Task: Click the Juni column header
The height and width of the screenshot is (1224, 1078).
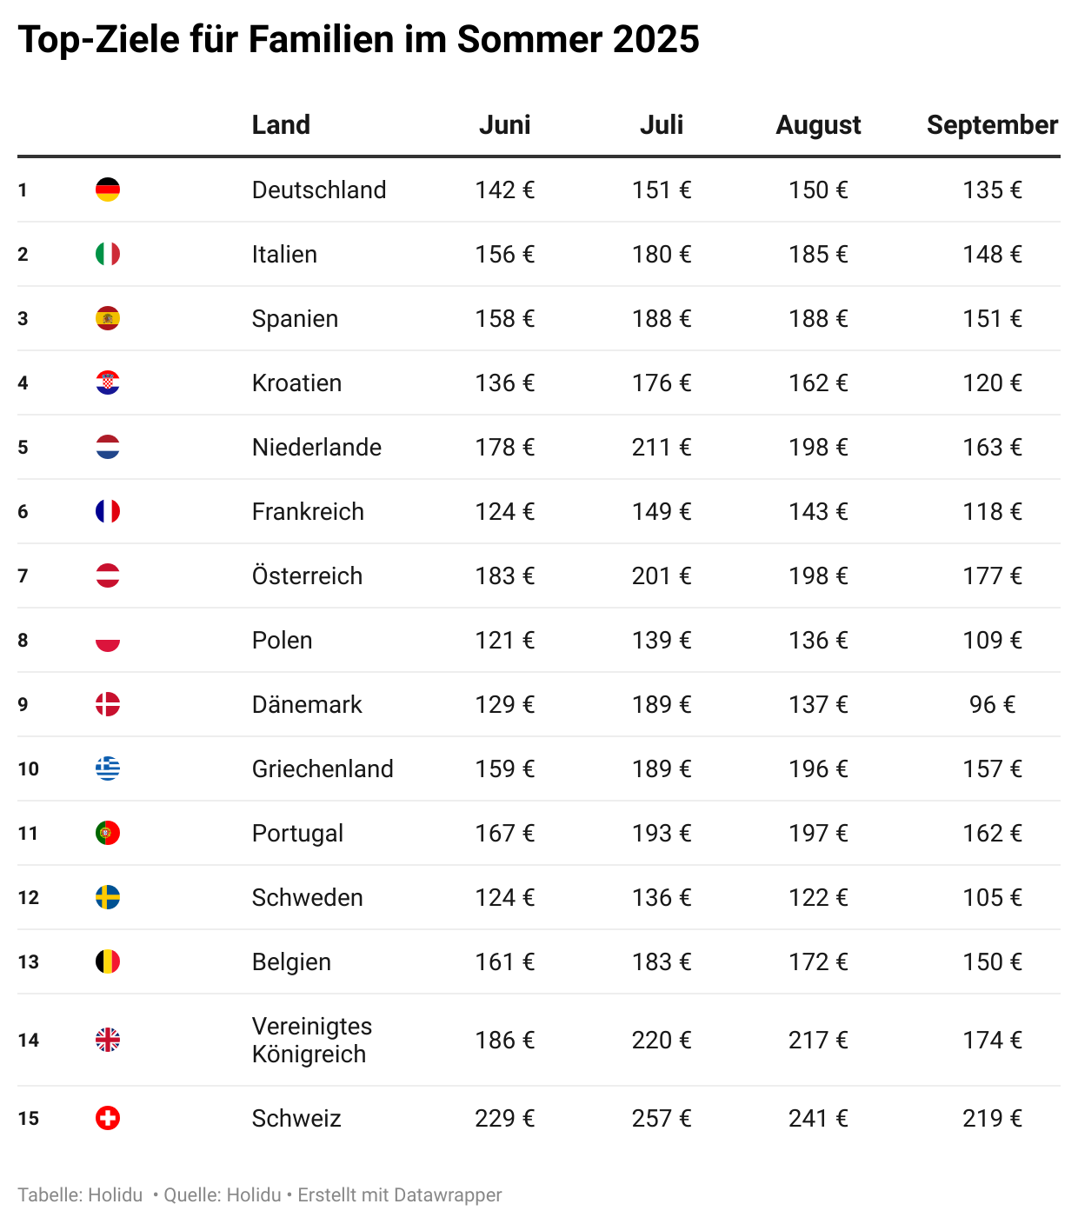Action: (x=504, y=125)
